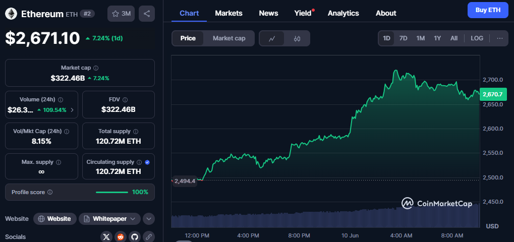
Task: Open the Chart tab
Action: coord(189,14)
